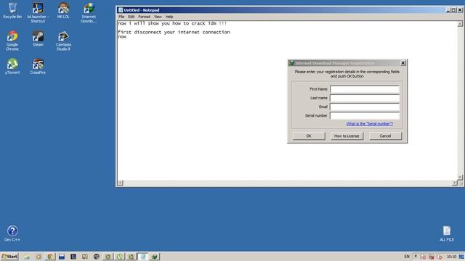This screenshot has width=465, height=261.
Task: Select the Camtasia Studio 8 desktop icon
Action: [x=63, y=41]
